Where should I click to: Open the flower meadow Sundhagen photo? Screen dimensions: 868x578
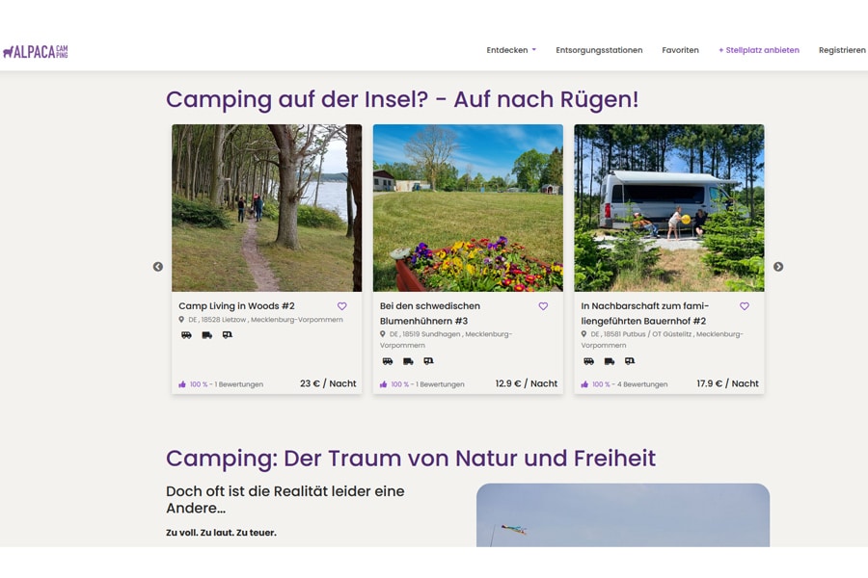468,208
